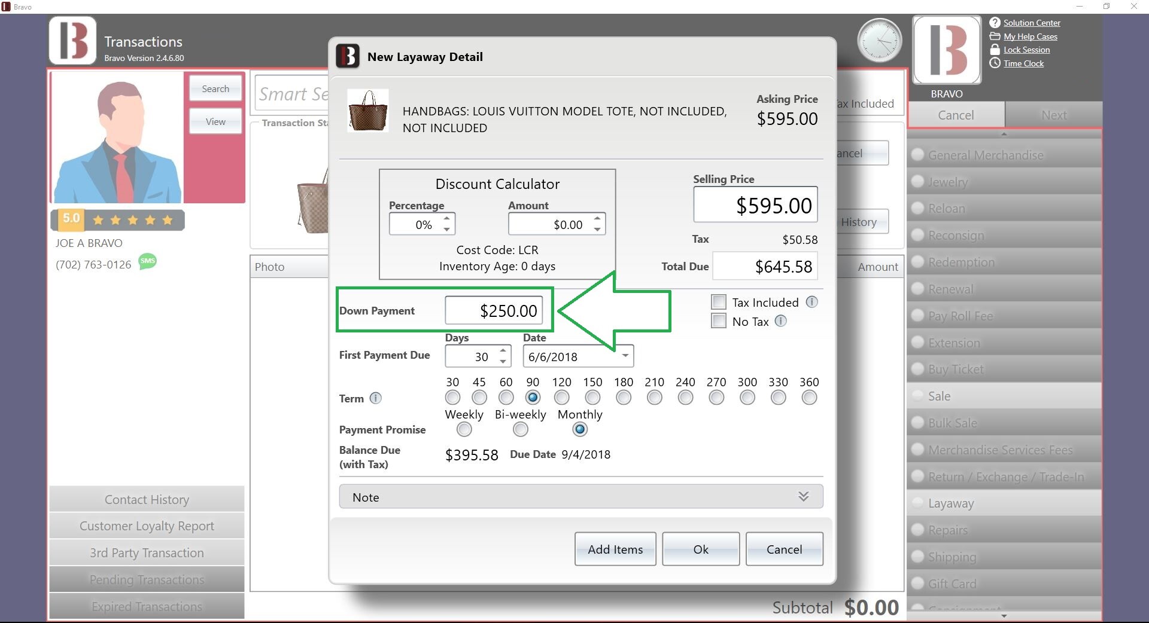Select Repairs in transaction type list
The width and height of the screenshot is (1149, 623).
[1004, 530]
